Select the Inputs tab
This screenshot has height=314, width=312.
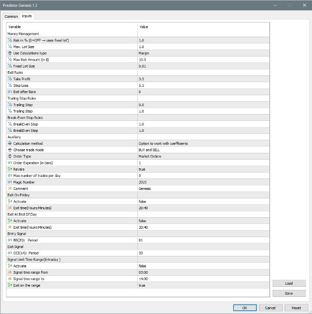point(27,16)
